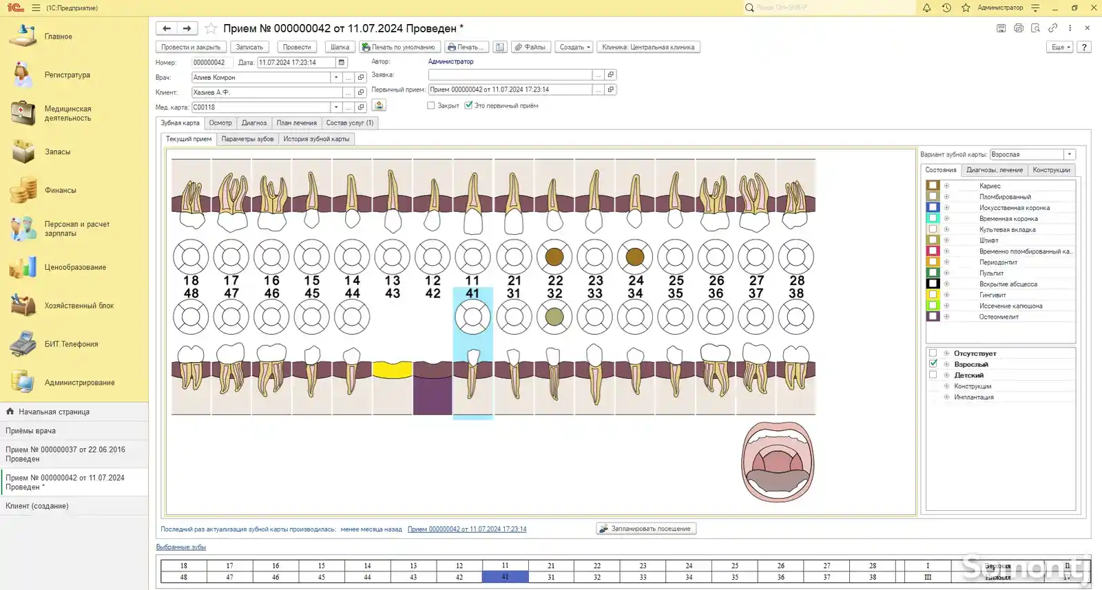The height and width of the screenshot is (590, 1102).
Task: Toggle the Закрыт checkbox
Action: (431, 105)
